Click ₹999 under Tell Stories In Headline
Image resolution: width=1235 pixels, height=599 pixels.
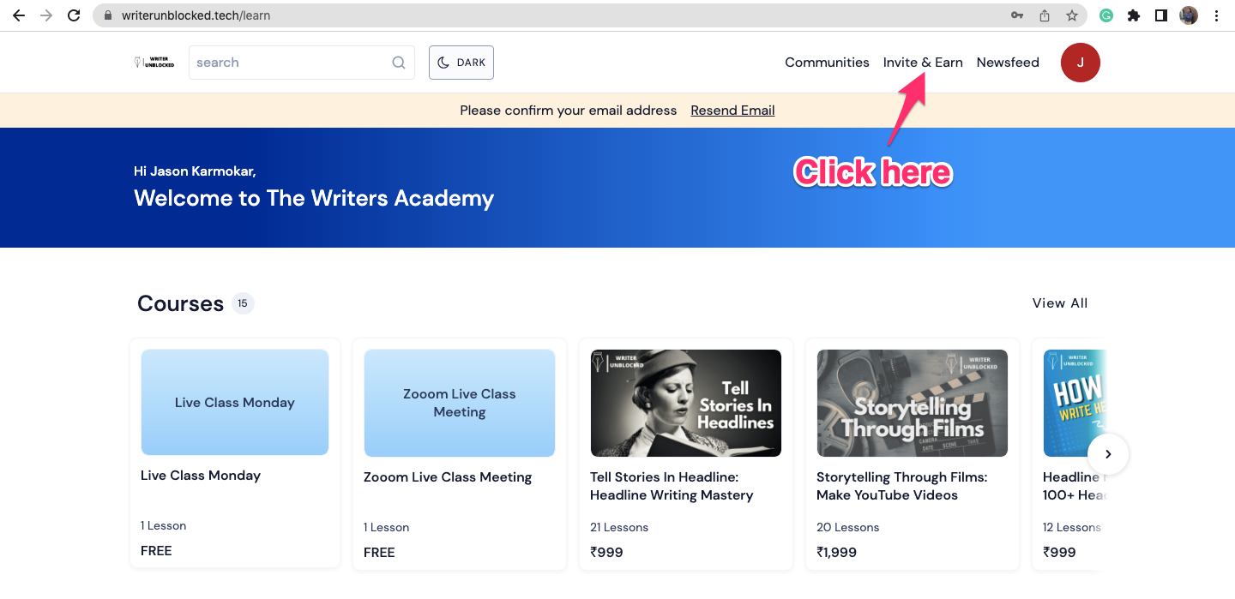click(x=606, y=553)
